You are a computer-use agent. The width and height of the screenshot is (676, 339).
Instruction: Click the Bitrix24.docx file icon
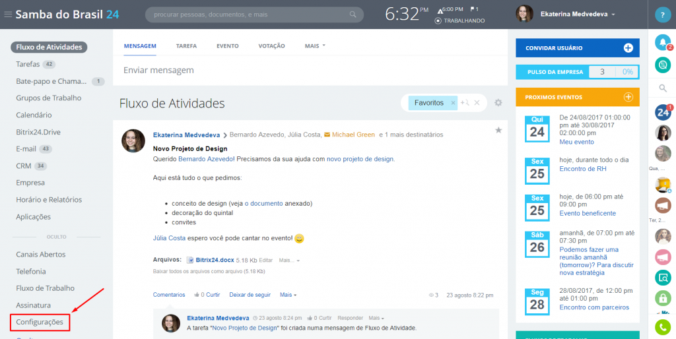[189, 260]
